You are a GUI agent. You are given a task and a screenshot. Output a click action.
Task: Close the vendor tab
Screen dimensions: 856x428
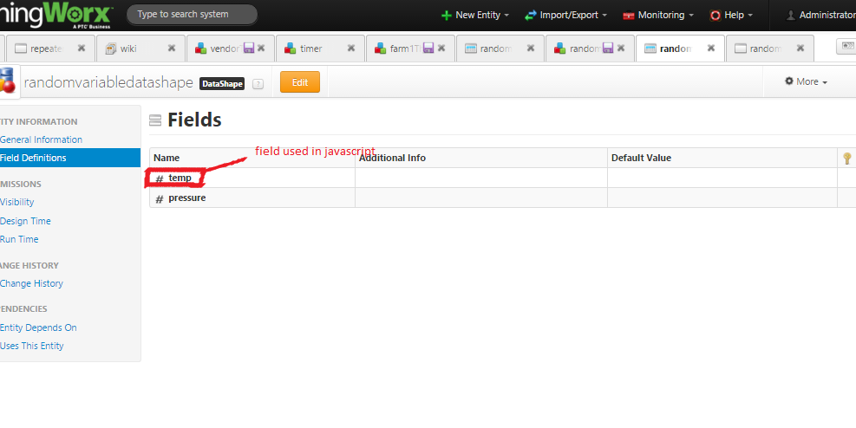coord(261,48)
